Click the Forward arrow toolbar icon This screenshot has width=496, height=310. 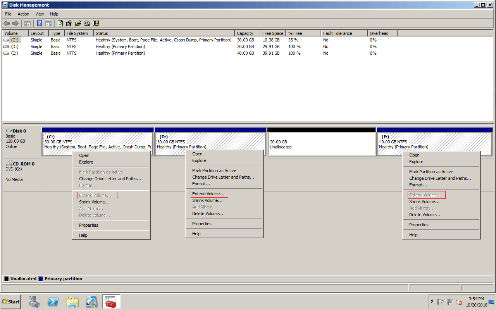15,23
